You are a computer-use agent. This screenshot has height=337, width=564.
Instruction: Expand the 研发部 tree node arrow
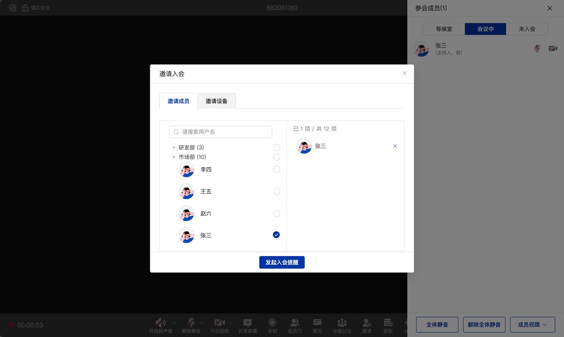point(174,147)
